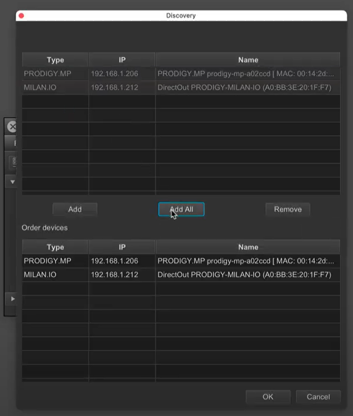Click the Remove button

288,209
